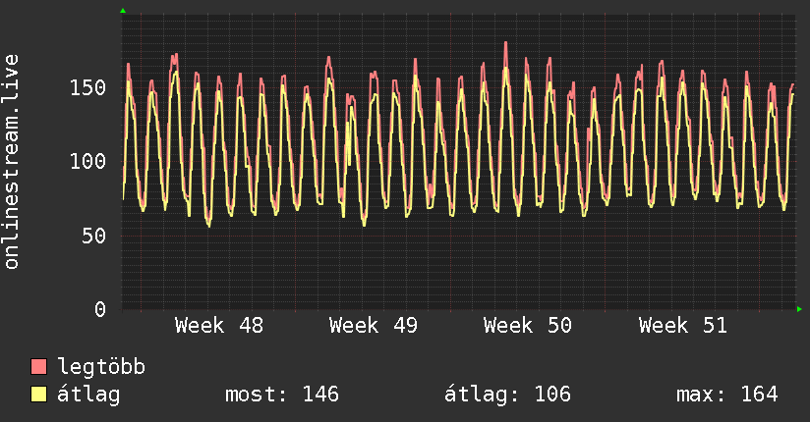The width and height of the screenshot is (810, 422).
Task: Click the yellow átlag legend swatch
Action: pos(39,395)
